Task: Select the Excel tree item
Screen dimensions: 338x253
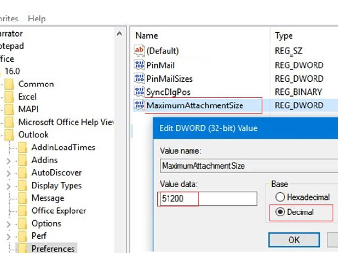Action: tap(27, 97)
